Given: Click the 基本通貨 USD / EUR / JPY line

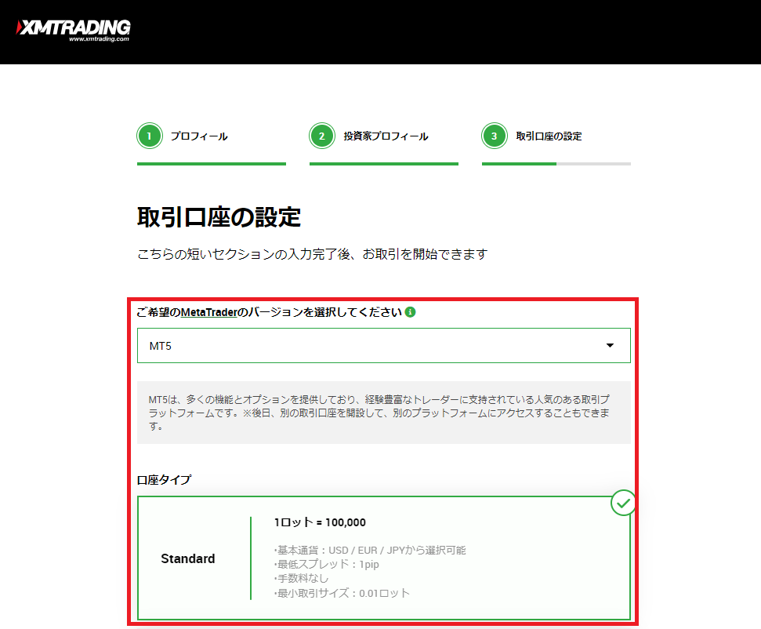Looking at the screenshot, I should [370, 551].
